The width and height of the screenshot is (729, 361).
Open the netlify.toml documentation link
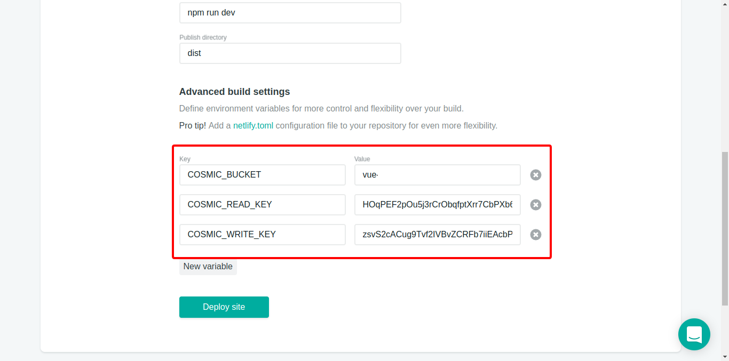point(253,126)
